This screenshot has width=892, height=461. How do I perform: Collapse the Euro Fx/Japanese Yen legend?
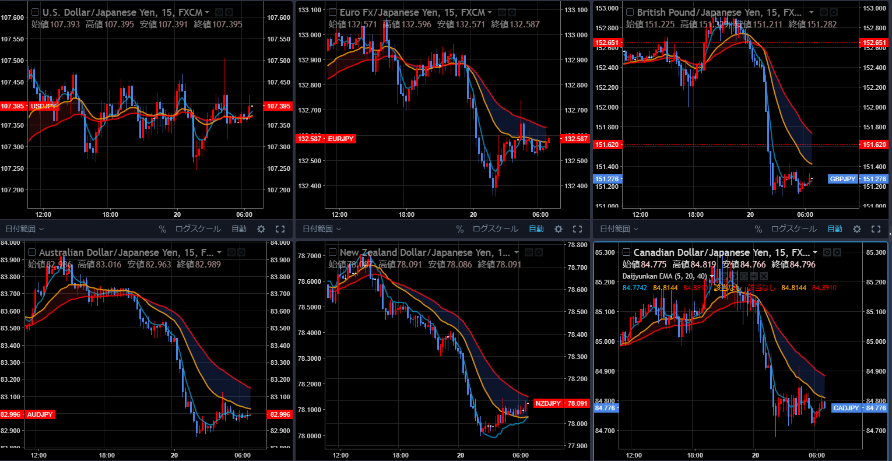(332, 12)
